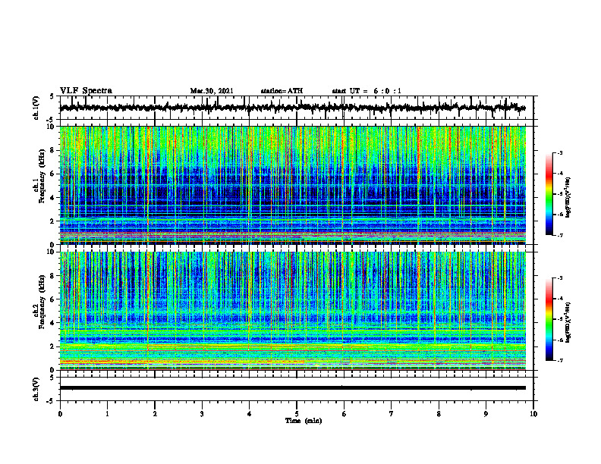Click time axis tick label "2"
This screenshot has width=601, height=464.
[155, 414]
